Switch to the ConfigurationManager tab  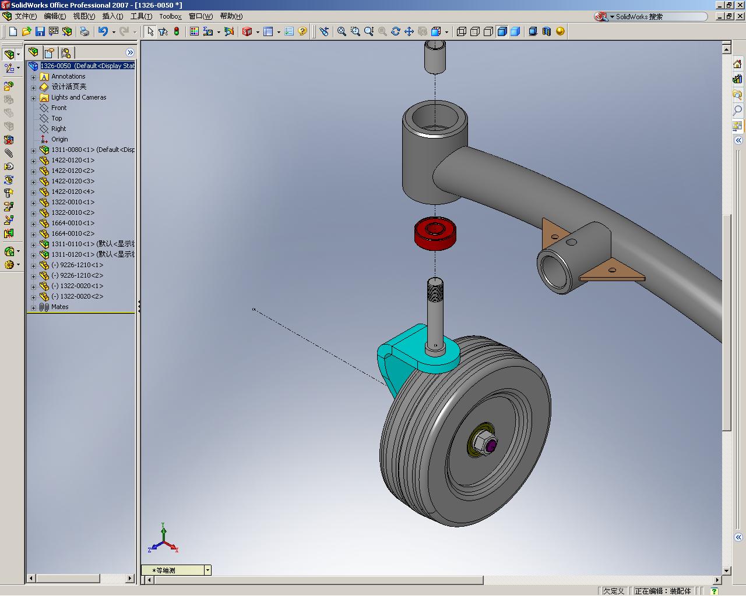point(65,52)
